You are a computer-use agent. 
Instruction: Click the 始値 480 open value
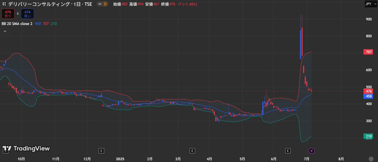(x=120, y=4)
